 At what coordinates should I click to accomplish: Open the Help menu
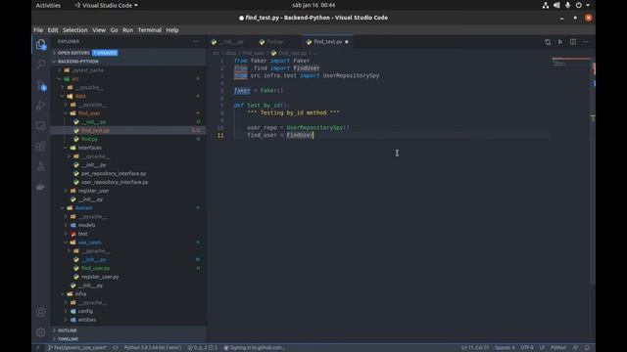[x=172, y=30]
